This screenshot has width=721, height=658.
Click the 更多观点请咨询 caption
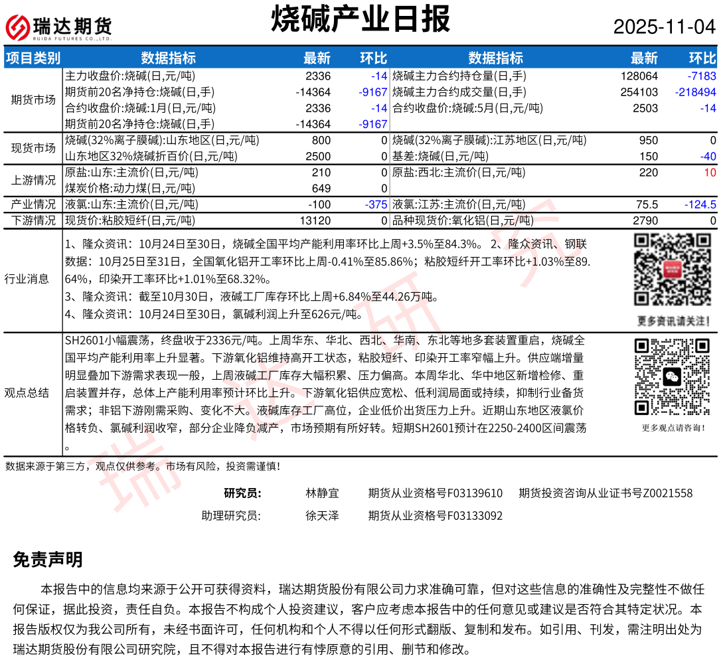[x=673, y=428]
